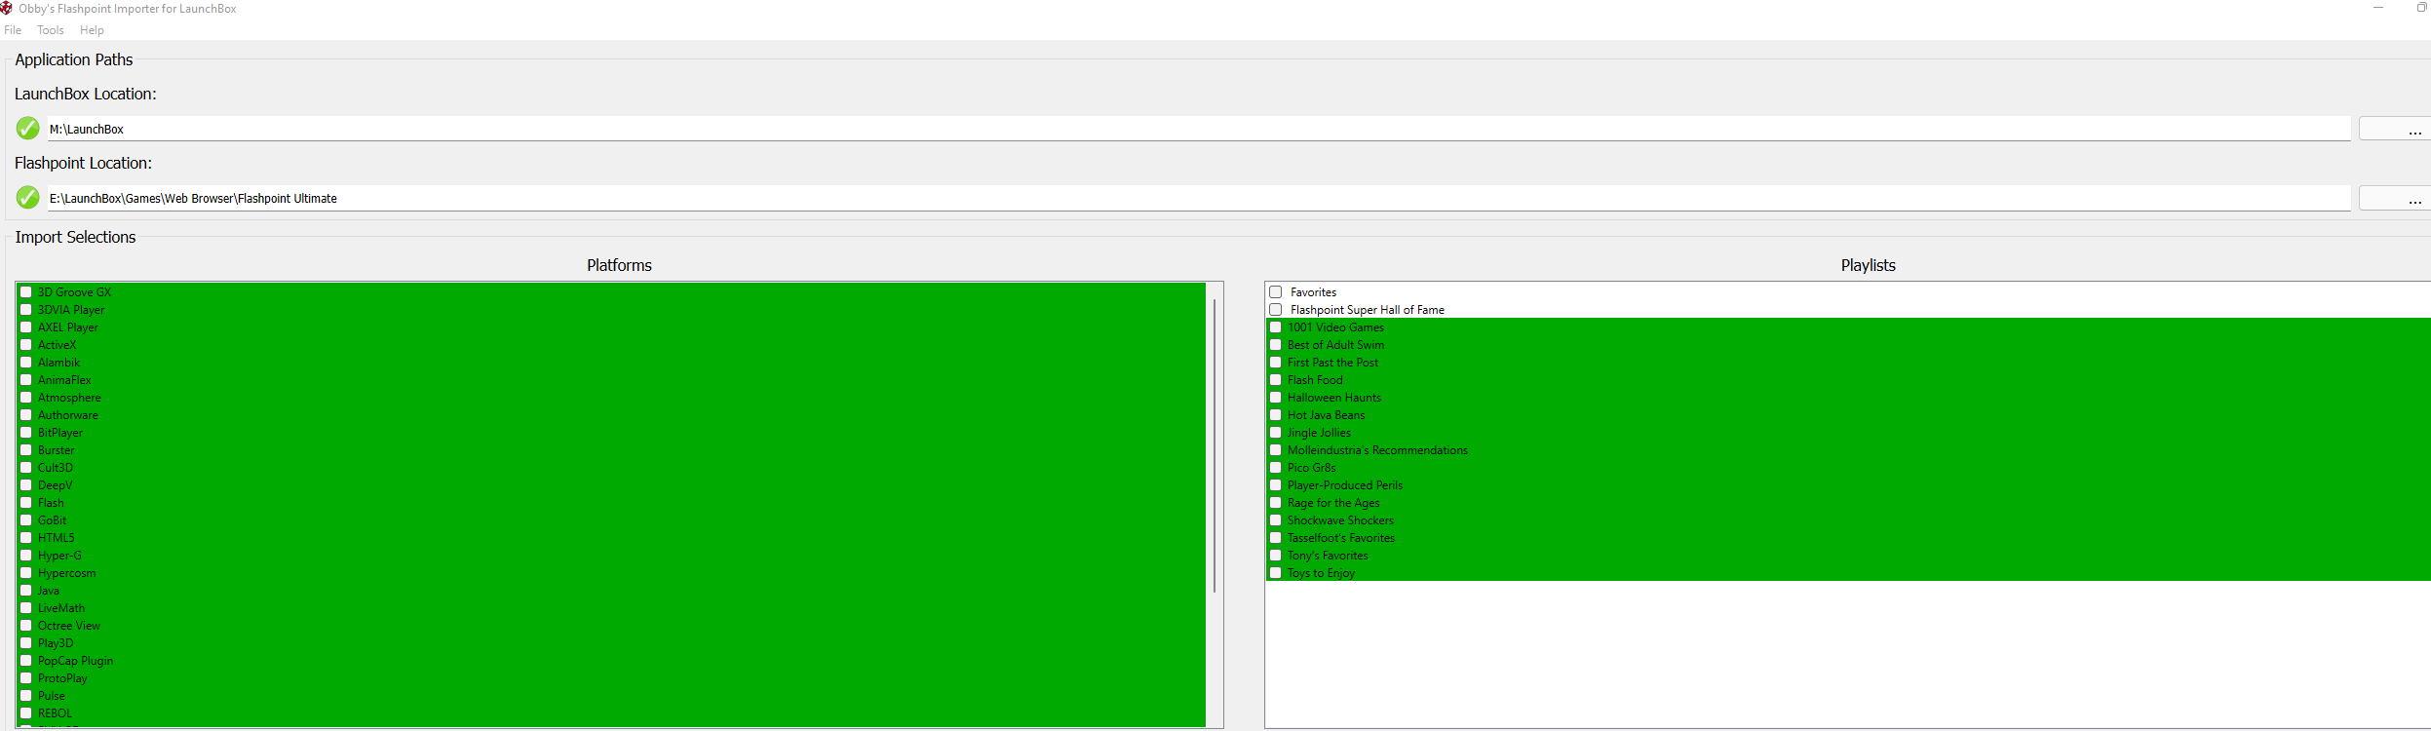Check the Halloween Haunts playlist
The height and width of the screenshot is (731, 2431).
click(1275, 397)
